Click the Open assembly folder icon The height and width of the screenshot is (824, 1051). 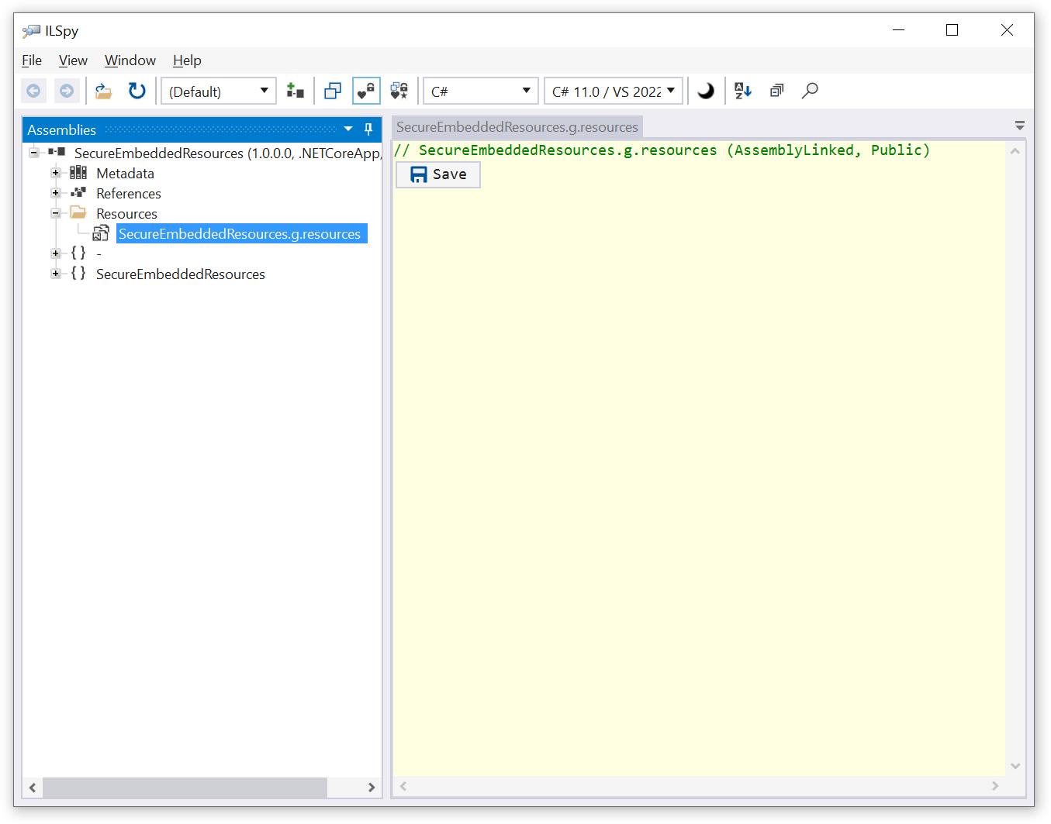coord(103,91)
